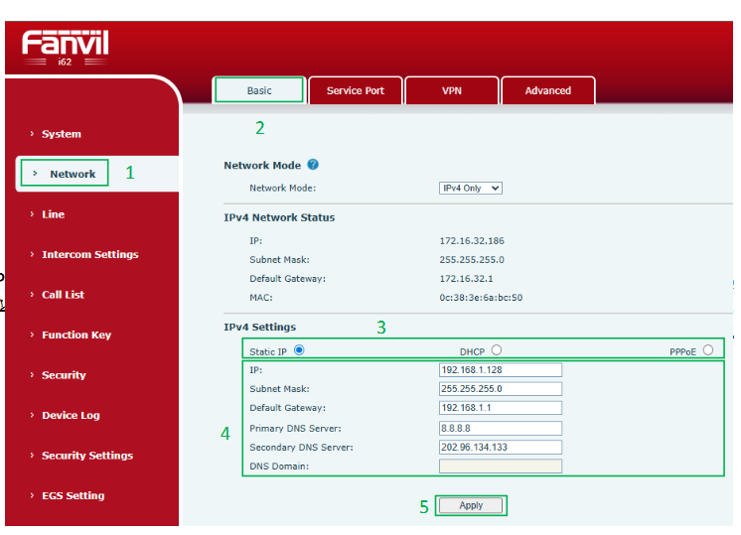This screenshot has width=741, height=535.
Task: Click the Network Mode section heading
Action: click(262, 166)
